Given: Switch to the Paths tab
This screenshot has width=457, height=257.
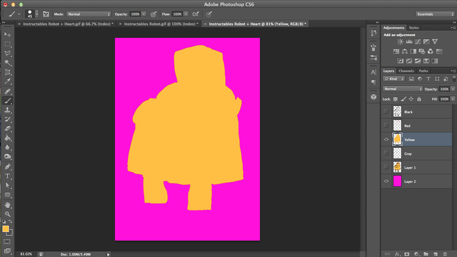Looking at the screenshot, I should pos(423,71).
